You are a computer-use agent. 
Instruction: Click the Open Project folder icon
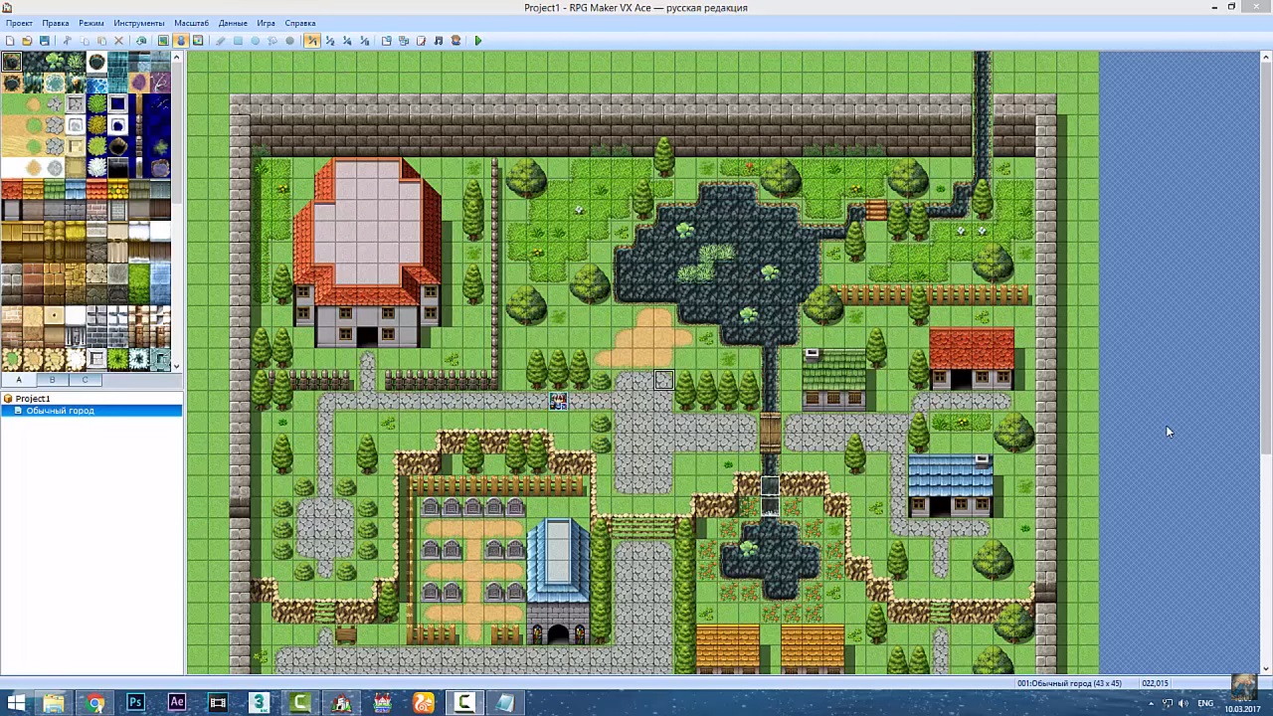click(x=27, y=41)
